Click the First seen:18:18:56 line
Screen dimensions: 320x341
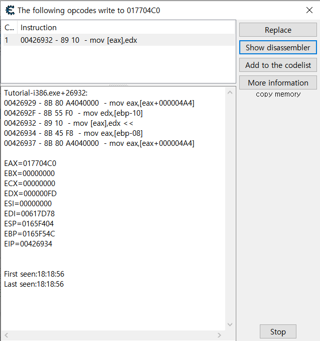coord(34,274)
